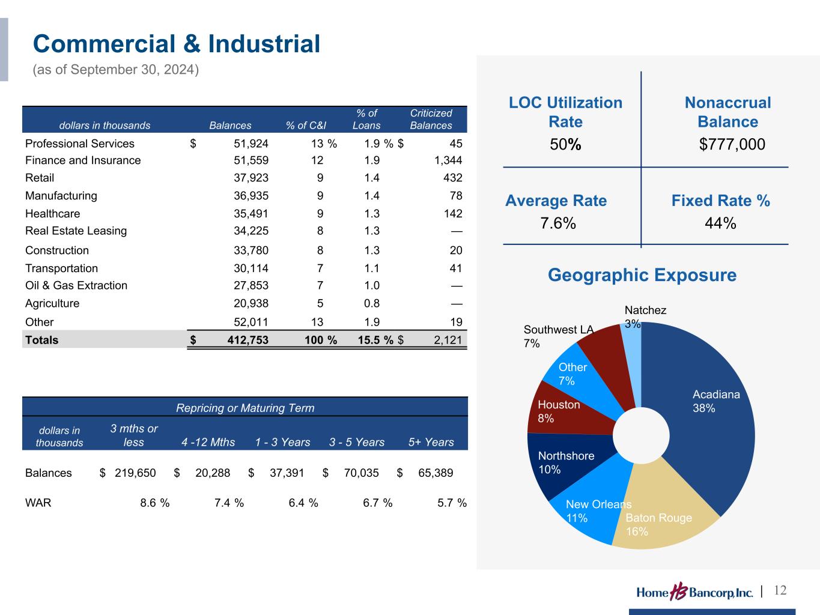820x615 pixels.
Task: Click the Geographic Exposure chart title
Action: (x=642, y=276)
